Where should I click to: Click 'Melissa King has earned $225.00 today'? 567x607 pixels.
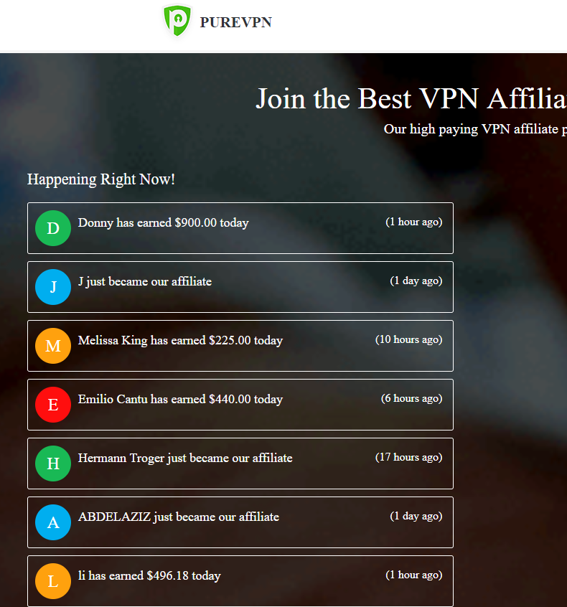(180, 340)
